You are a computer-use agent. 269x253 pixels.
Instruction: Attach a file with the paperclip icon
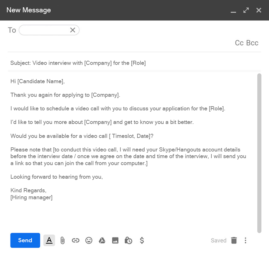click(x=62, y=240)
